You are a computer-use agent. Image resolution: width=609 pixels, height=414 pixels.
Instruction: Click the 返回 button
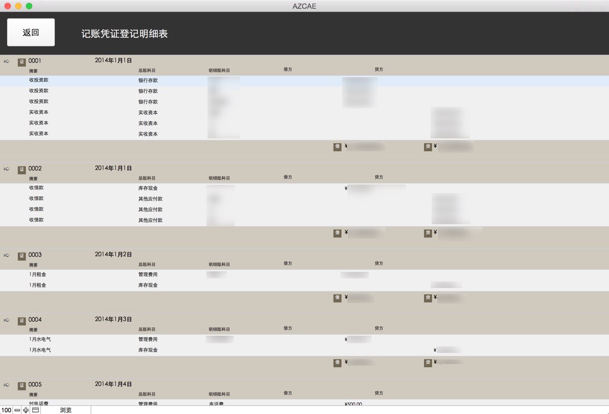(31, 32)
